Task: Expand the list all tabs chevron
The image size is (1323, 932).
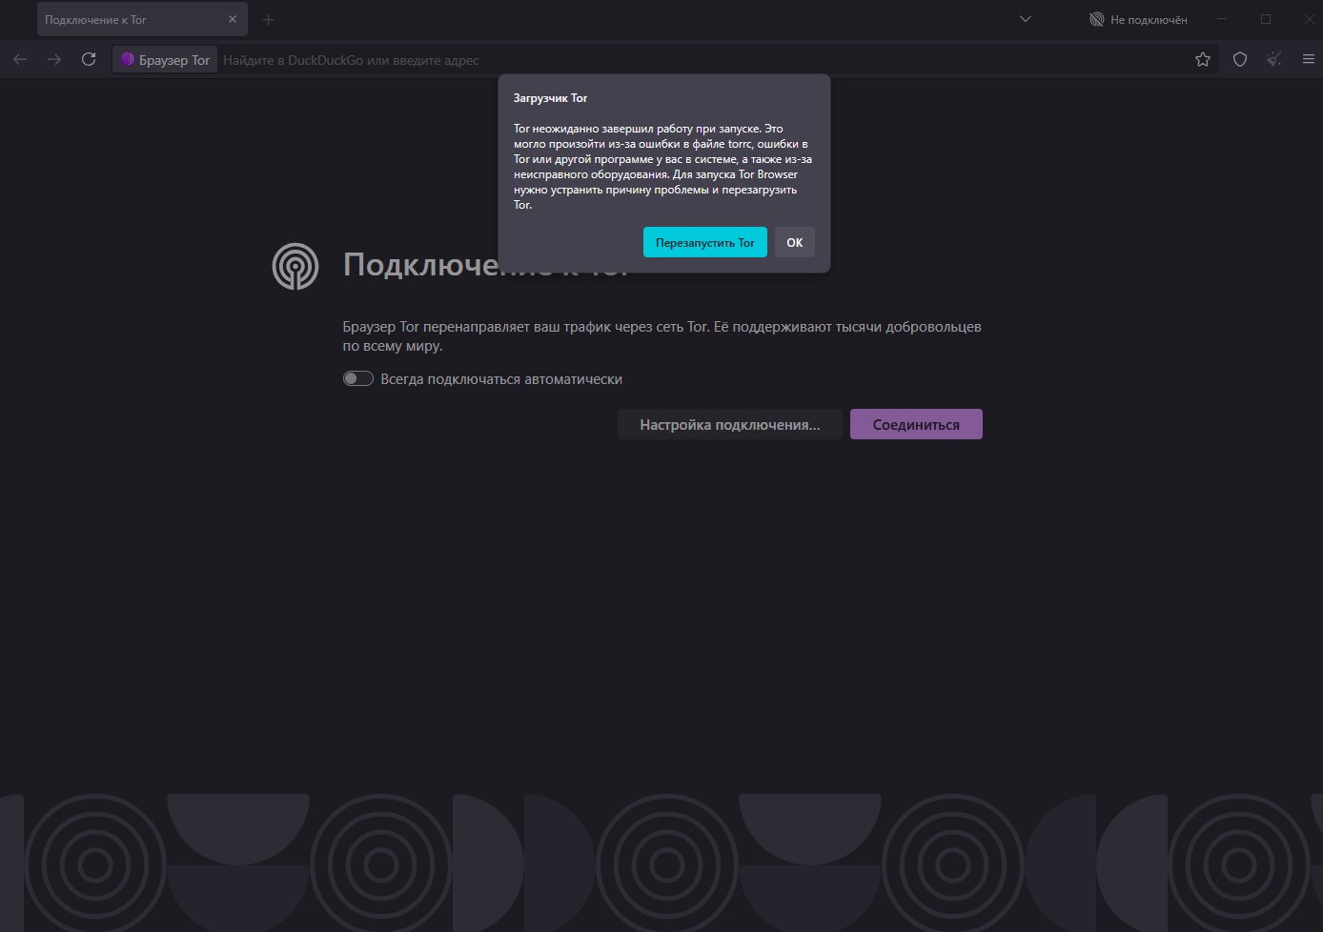Action: tap(1026, 19)
